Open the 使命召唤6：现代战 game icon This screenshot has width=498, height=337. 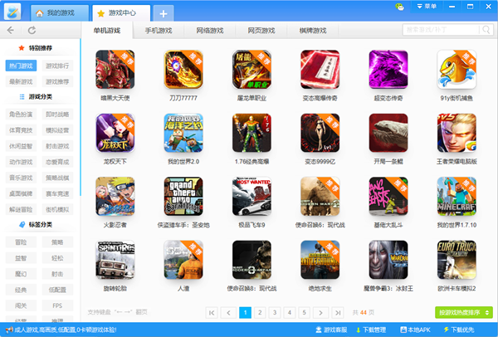(x=320, y=196)
